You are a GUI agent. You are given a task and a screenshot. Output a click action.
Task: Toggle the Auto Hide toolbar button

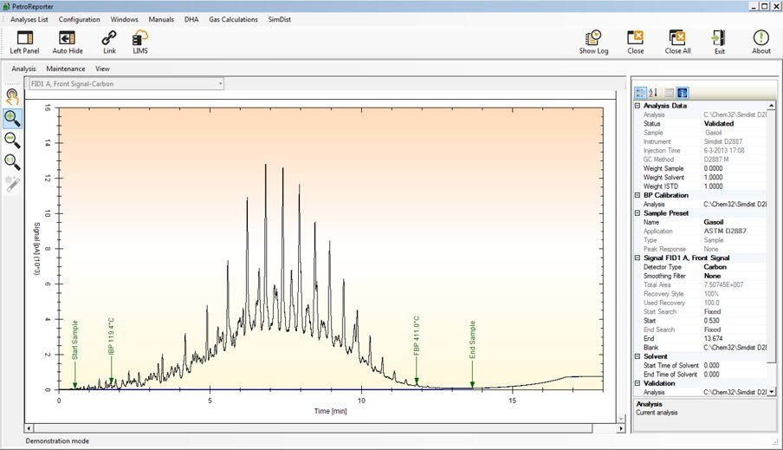pos(68,42)
